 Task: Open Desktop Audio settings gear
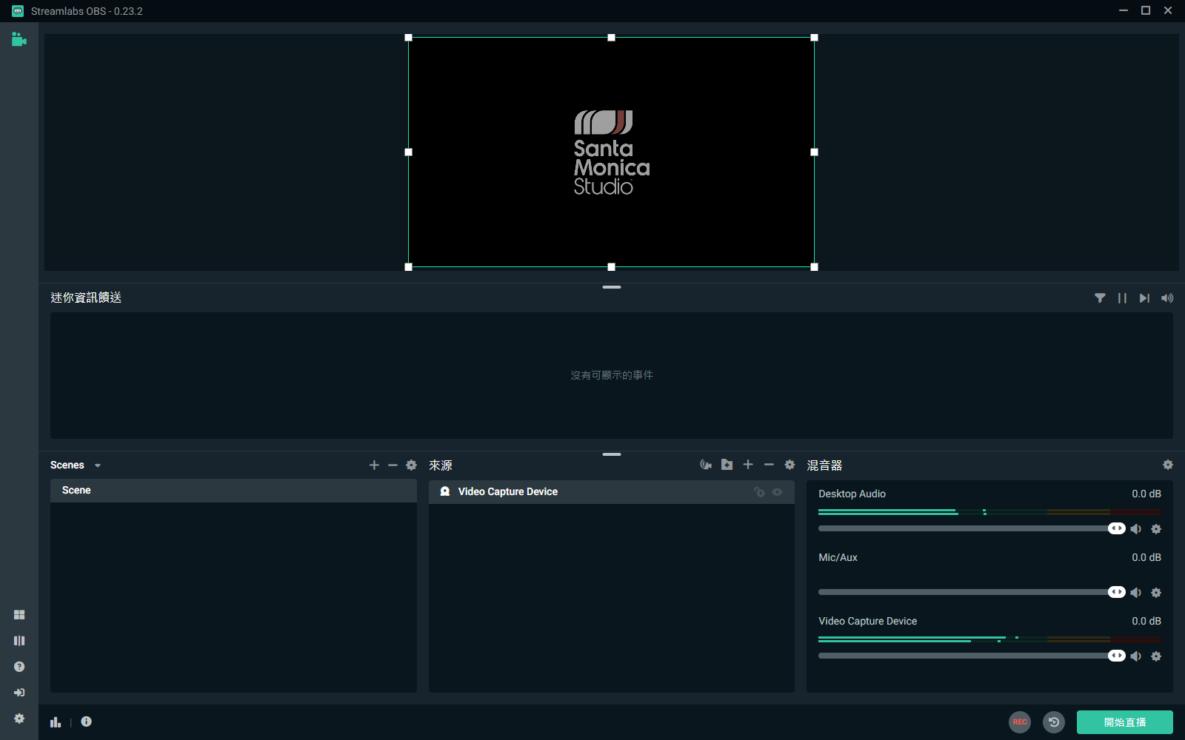pos(1156,529)
